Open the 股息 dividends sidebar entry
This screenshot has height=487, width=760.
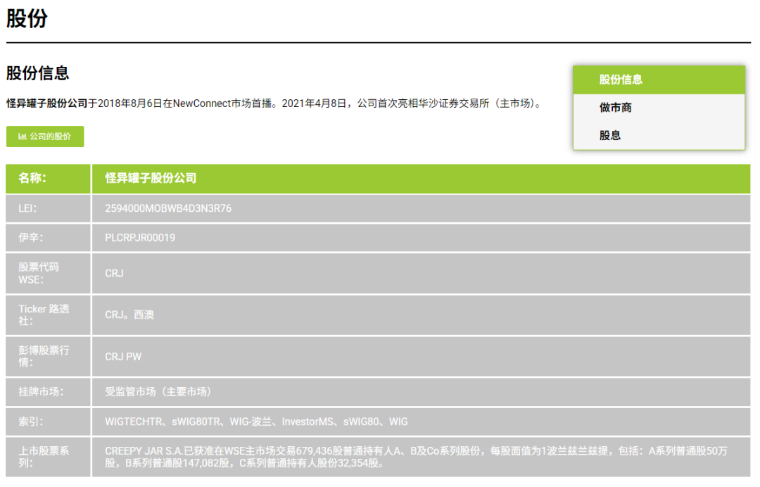(x=607, y=135)
